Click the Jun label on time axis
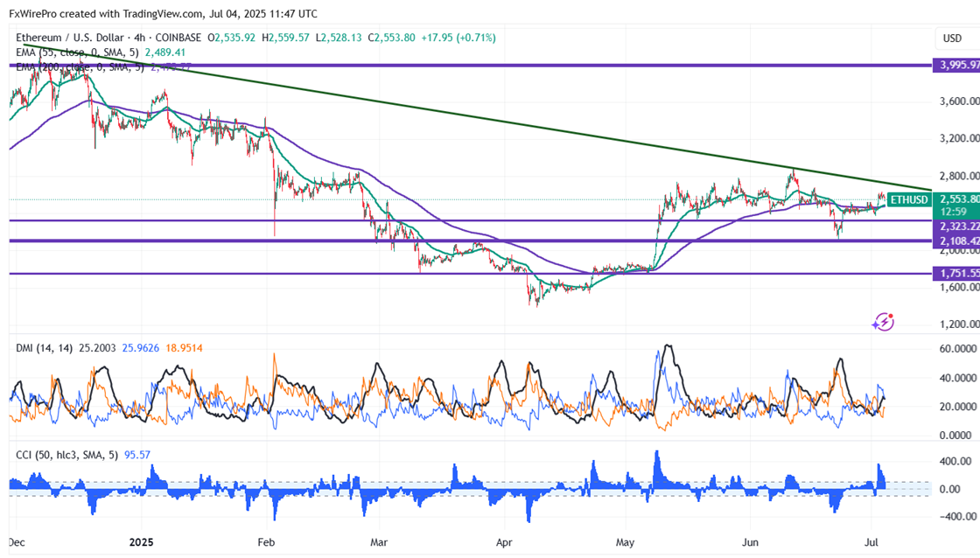Screen dimensions: 980x558 click(x=750, y=541)
